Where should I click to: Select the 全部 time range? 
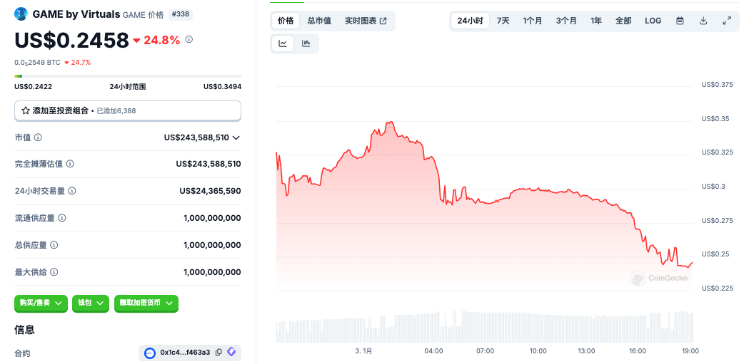pyautogui.click(x=623, y=21)
